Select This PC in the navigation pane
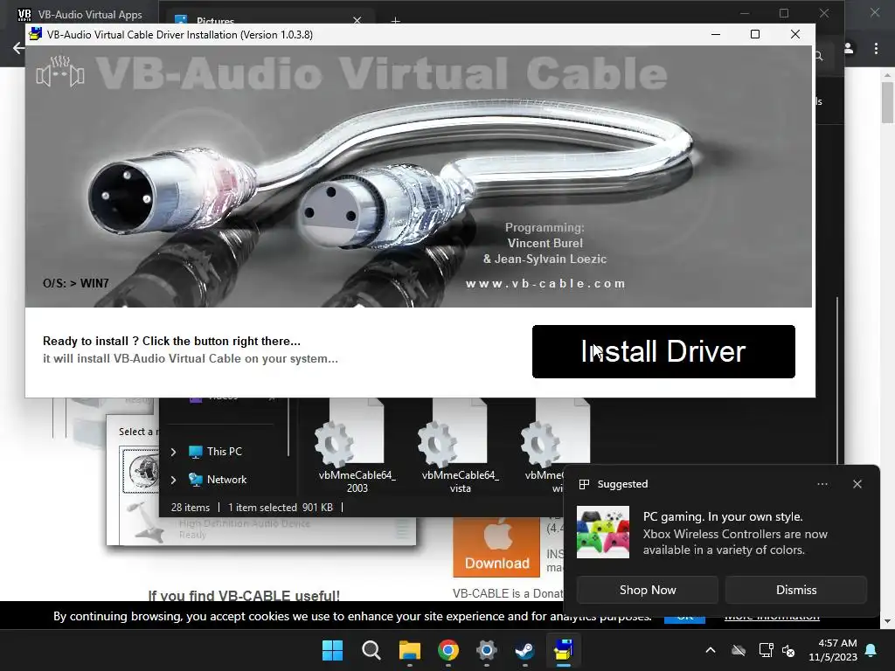Image resolution: width=895 pixels, height=671 pixels. click(x=216, y=452)
